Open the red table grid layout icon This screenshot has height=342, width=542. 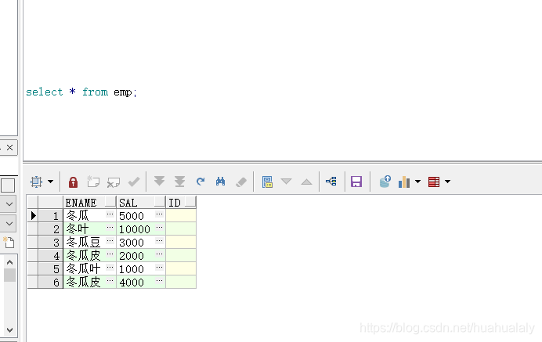pyautogui.click(x=434, y=182)
